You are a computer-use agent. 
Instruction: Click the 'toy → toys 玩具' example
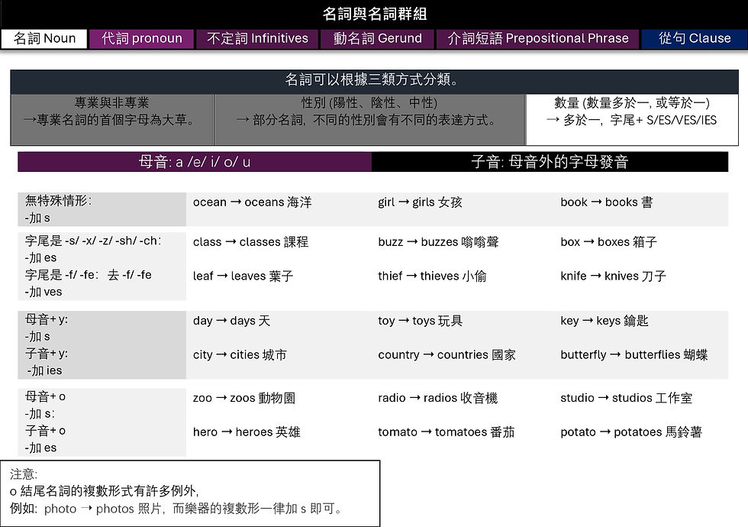(x=421, y=321)
